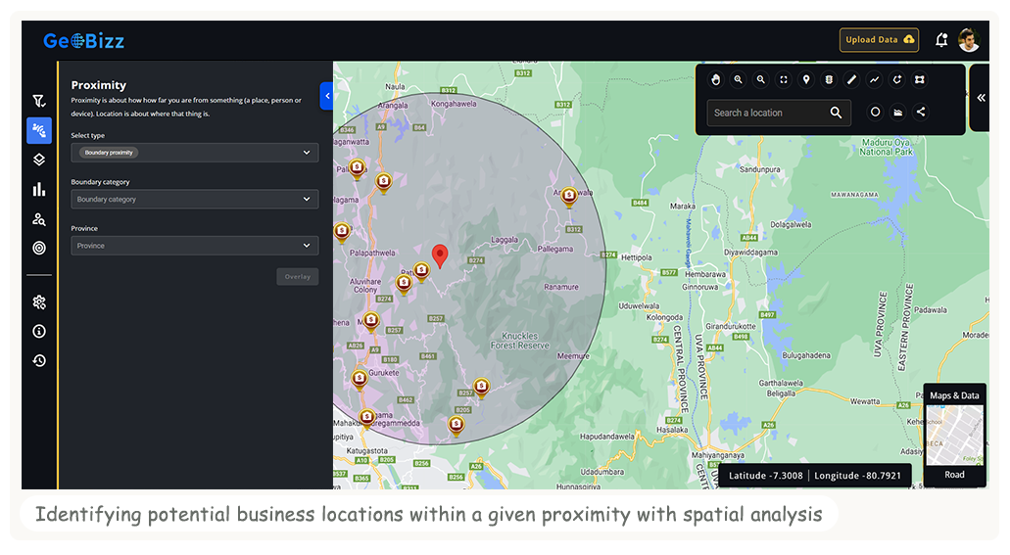The image size is (1010, 555).
Task: Open the Province dropdown
Action: pos(195,246)
